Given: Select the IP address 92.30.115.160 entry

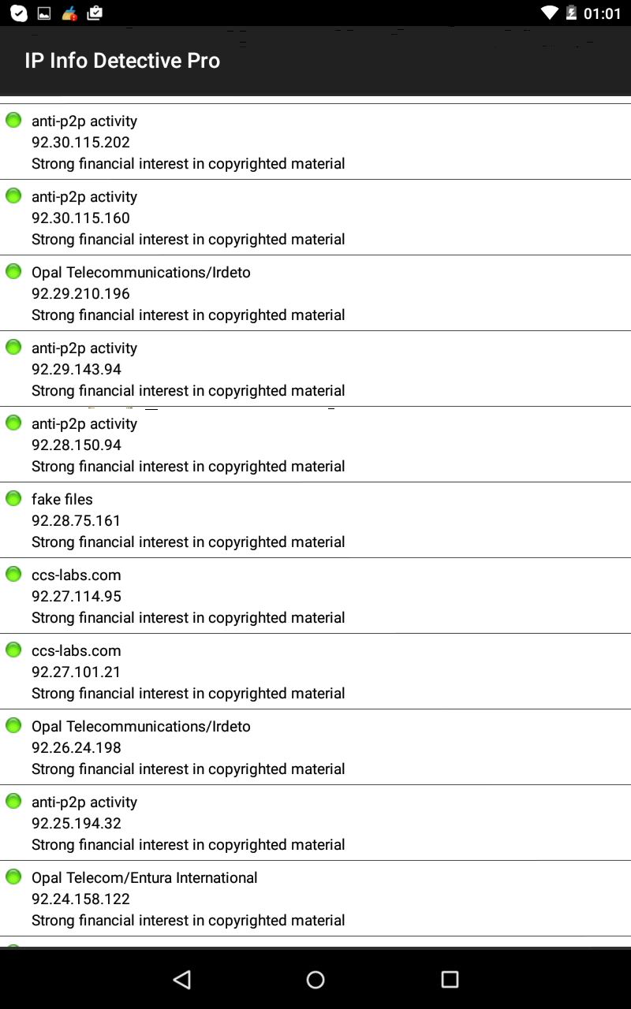Looking at the screenshot, I should [315, 218].
